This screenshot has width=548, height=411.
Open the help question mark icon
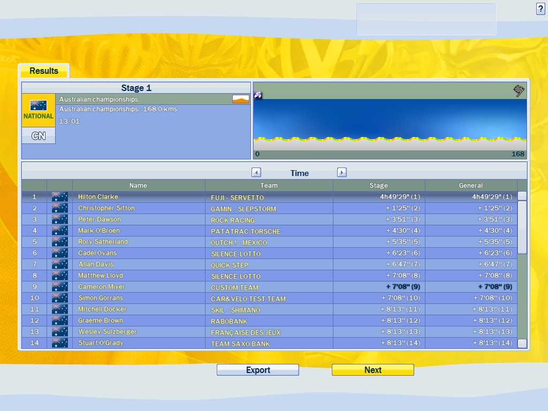click(541, 9)
